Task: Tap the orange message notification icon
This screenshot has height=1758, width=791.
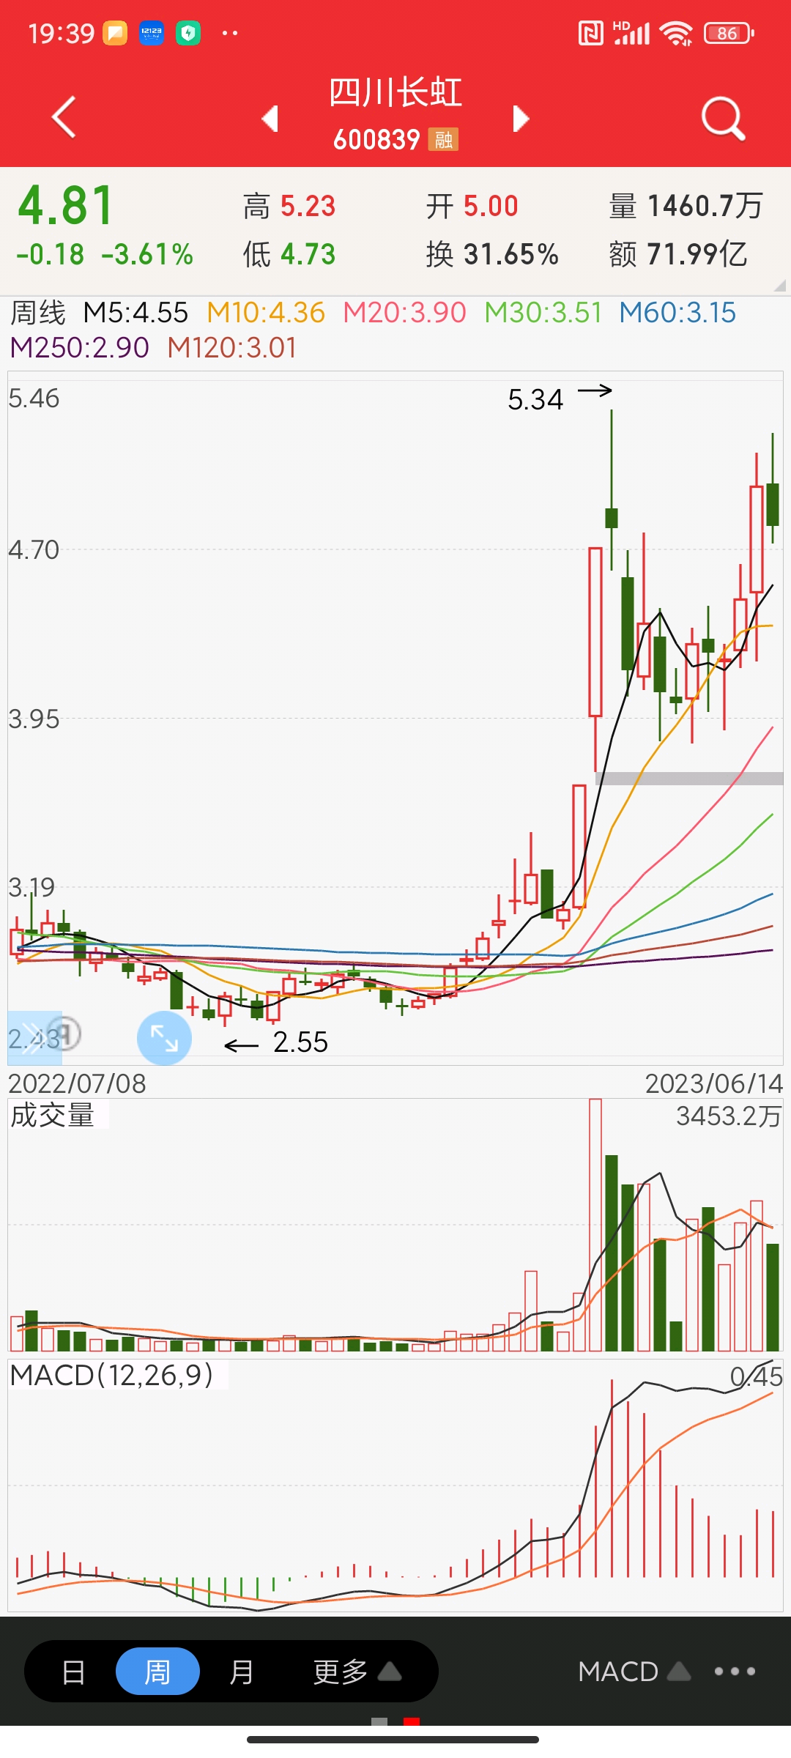Action: tap(115, 33)
